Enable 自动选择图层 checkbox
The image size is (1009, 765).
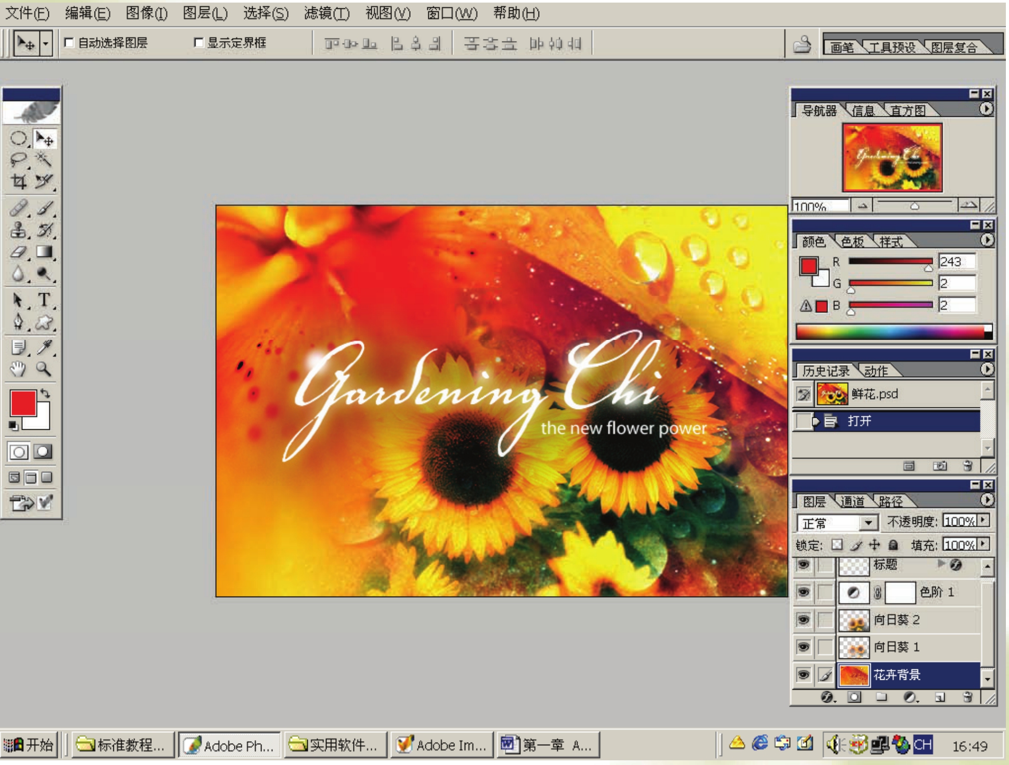[x=69, y=43]
